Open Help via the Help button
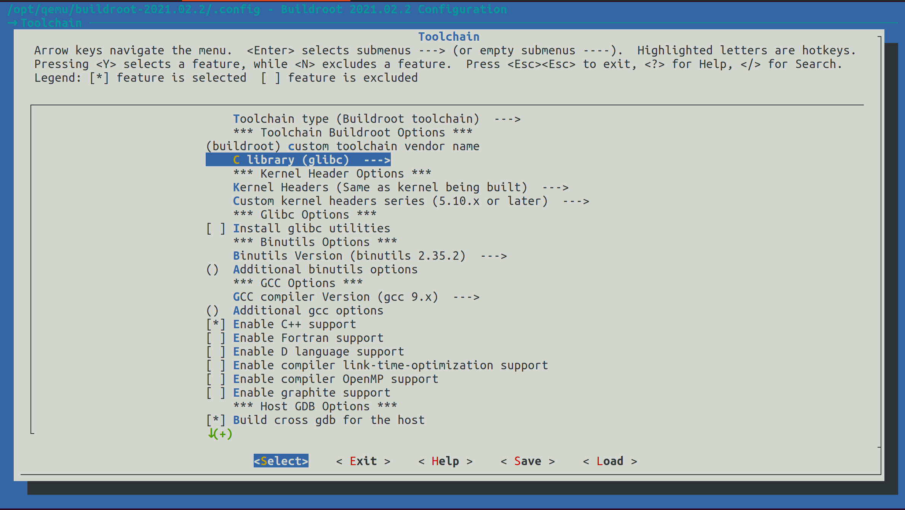This screenshot has width=905, height=510. (x=446, y=461)
